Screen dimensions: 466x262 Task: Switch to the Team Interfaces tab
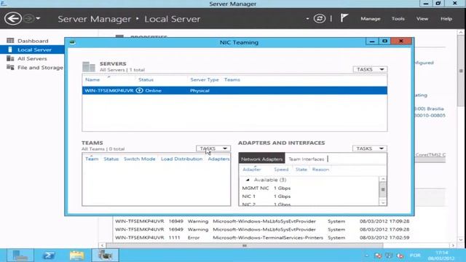point(306,159)
